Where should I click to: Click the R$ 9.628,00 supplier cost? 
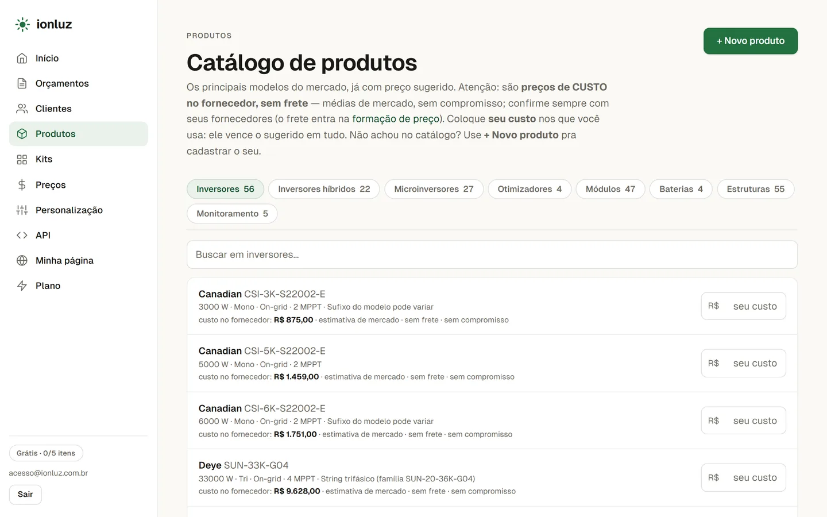pos(297,491)
